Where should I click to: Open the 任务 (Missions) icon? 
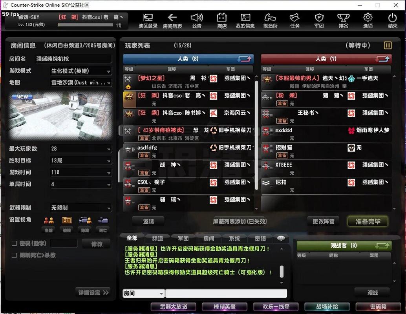click(294, 22)
